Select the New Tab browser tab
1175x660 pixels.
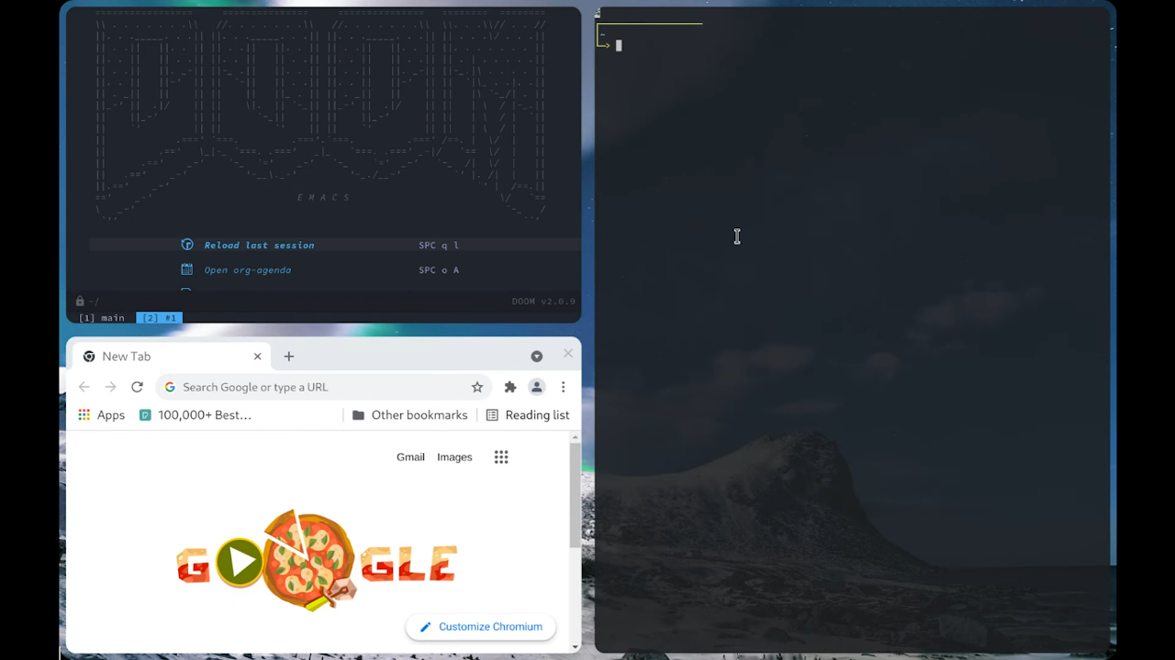[x=127, y=356]
